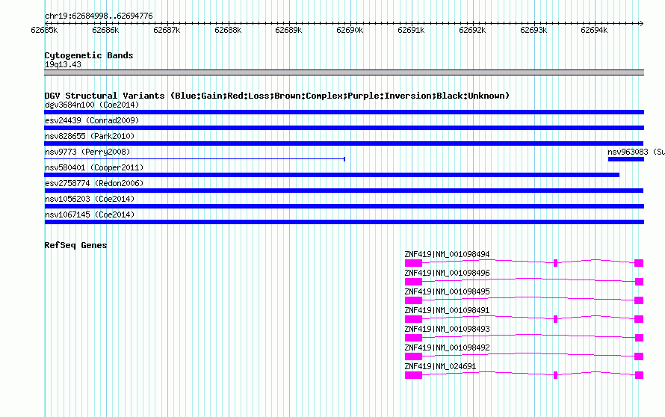The height and width of the screenshot is (417, 665).
Task: Click the thin blue line for nsv9773
Action: [x=195, y=159]
